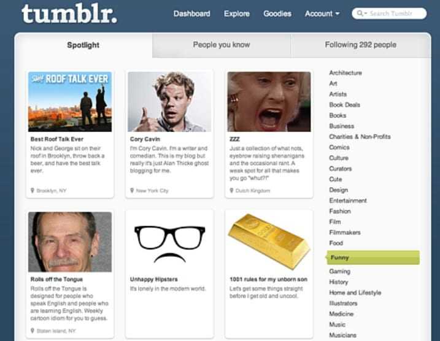This screenshot has height=341, width=440.
Task: Open the Best Roof Talk Ever title
Action: (x=57, y=139)
